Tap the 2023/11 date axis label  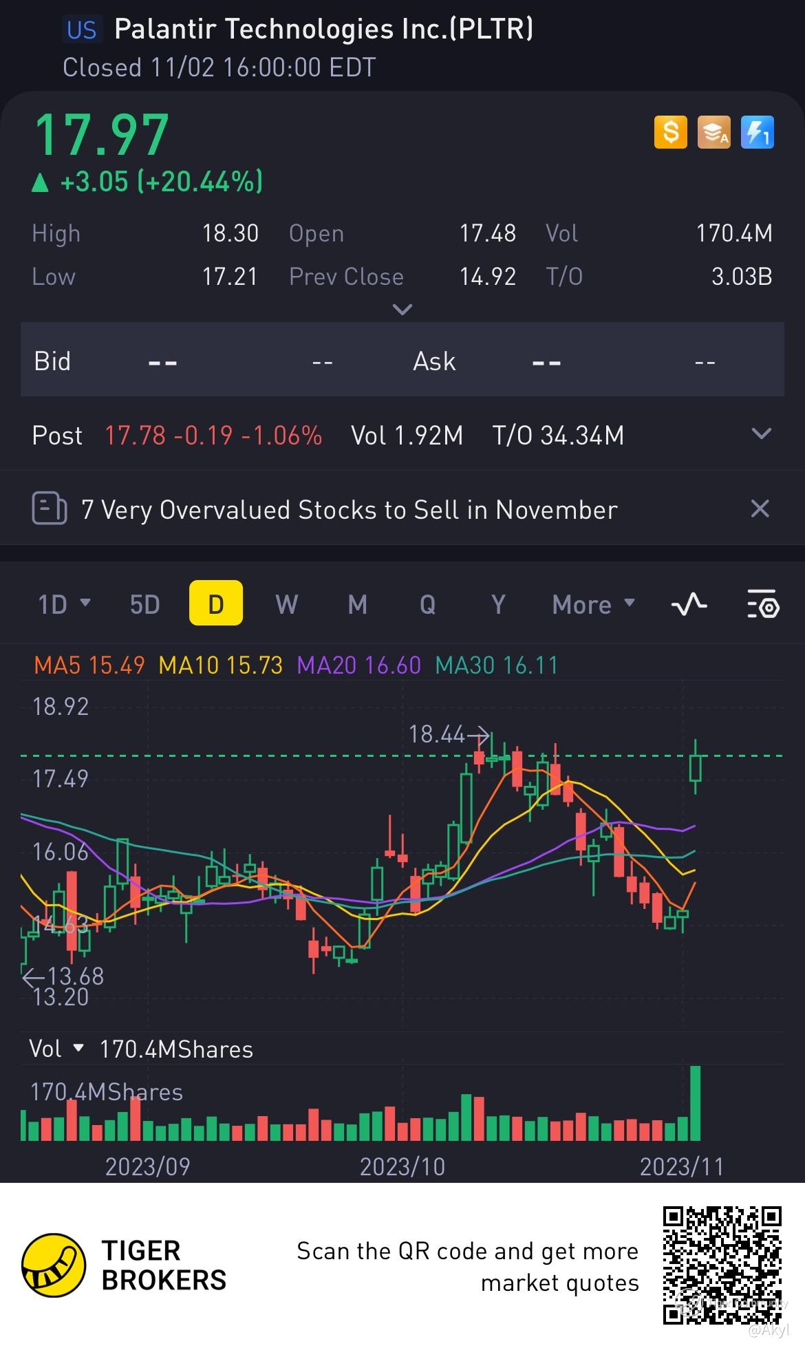coord(682,1166)
